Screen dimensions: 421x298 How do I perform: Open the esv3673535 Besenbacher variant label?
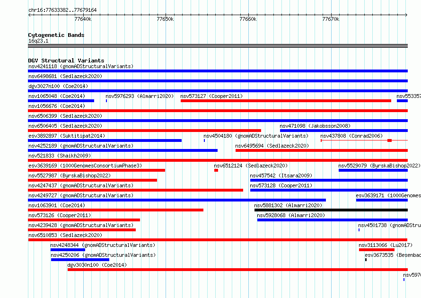393,255
